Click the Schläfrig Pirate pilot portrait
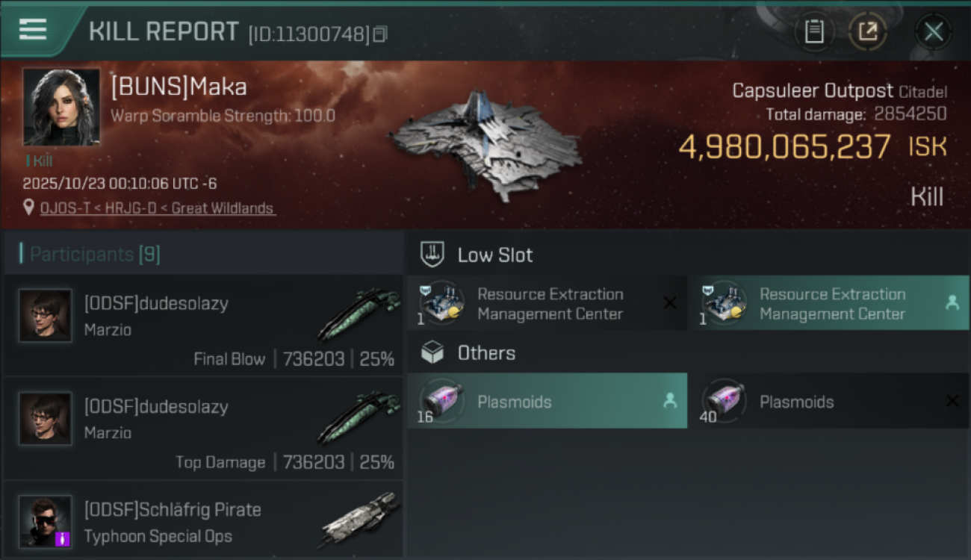This screenshot has height=560, width=971. coord(46,520)
